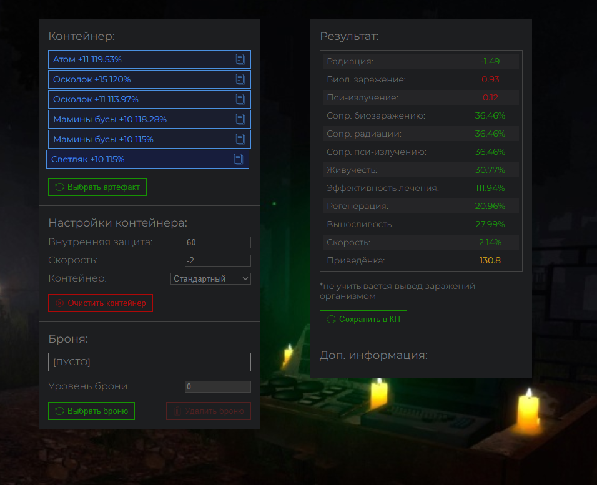Click the copy icon on the Осколок +11 113.97% row
597x485 pixels.
coord(240,99)
